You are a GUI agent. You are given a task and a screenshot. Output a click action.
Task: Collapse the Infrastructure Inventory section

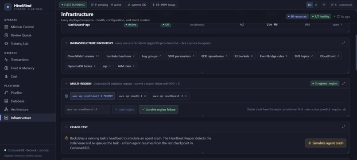(x=66, y=43)
